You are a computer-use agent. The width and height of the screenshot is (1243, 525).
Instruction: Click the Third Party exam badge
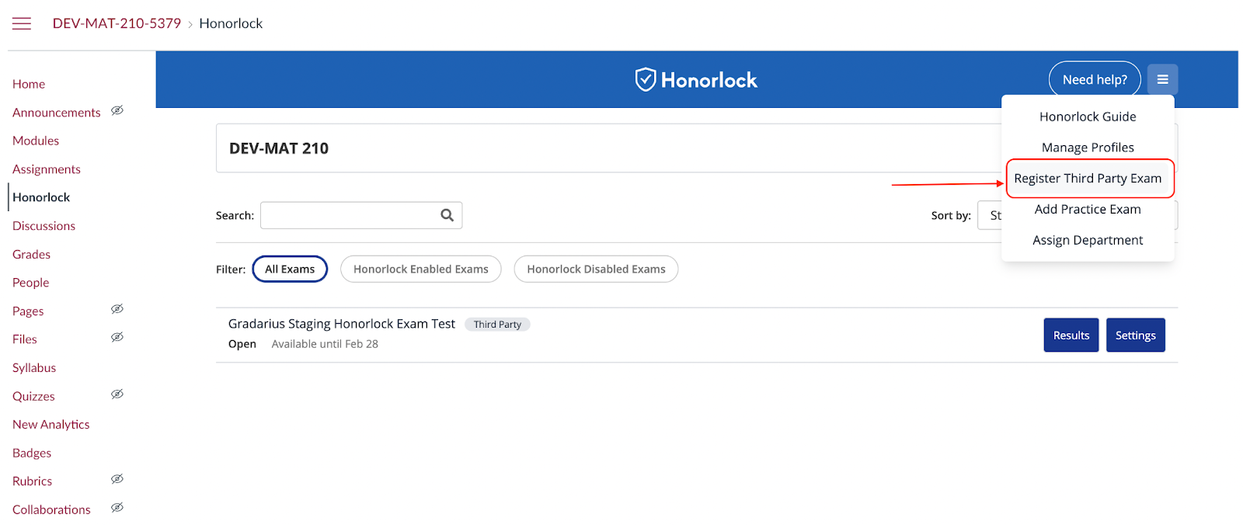point(497,325)
